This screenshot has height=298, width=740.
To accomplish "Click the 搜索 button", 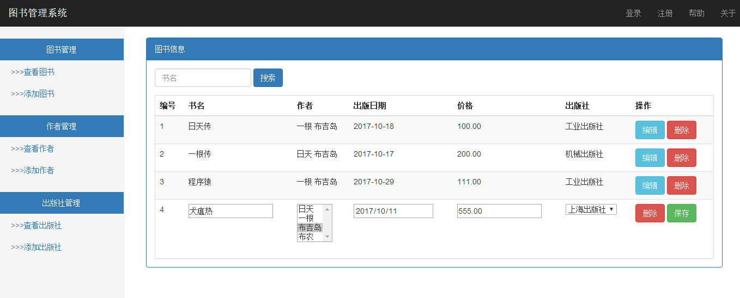I will tap(268, 78).
